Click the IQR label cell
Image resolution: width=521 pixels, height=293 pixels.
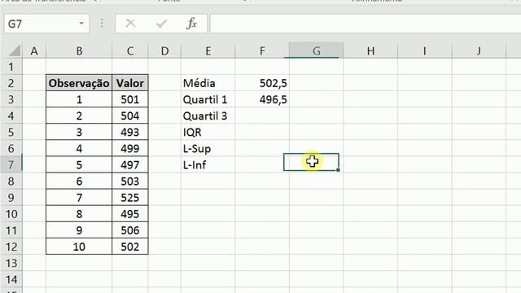tap(208, 132)
